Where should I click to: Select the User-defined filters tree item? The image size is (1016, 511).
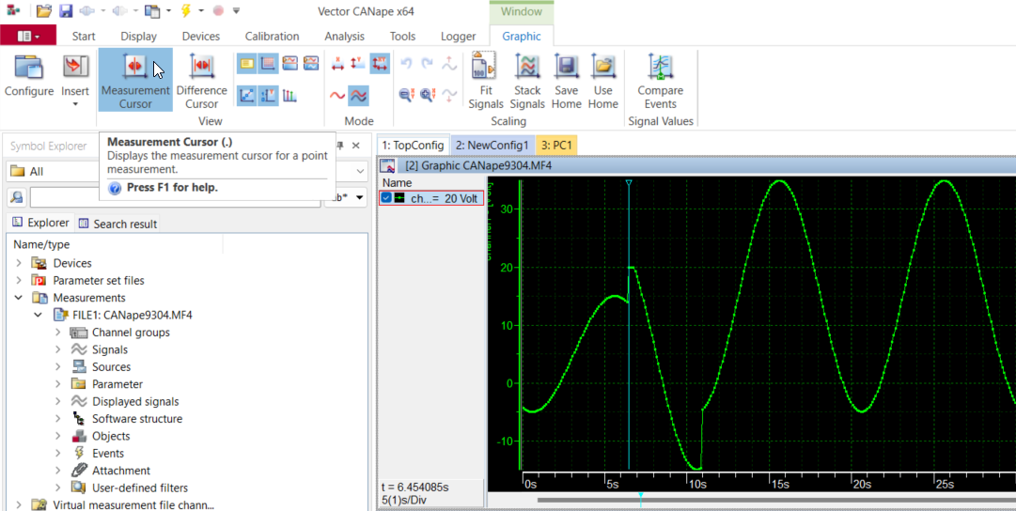[x=140, y=488]
